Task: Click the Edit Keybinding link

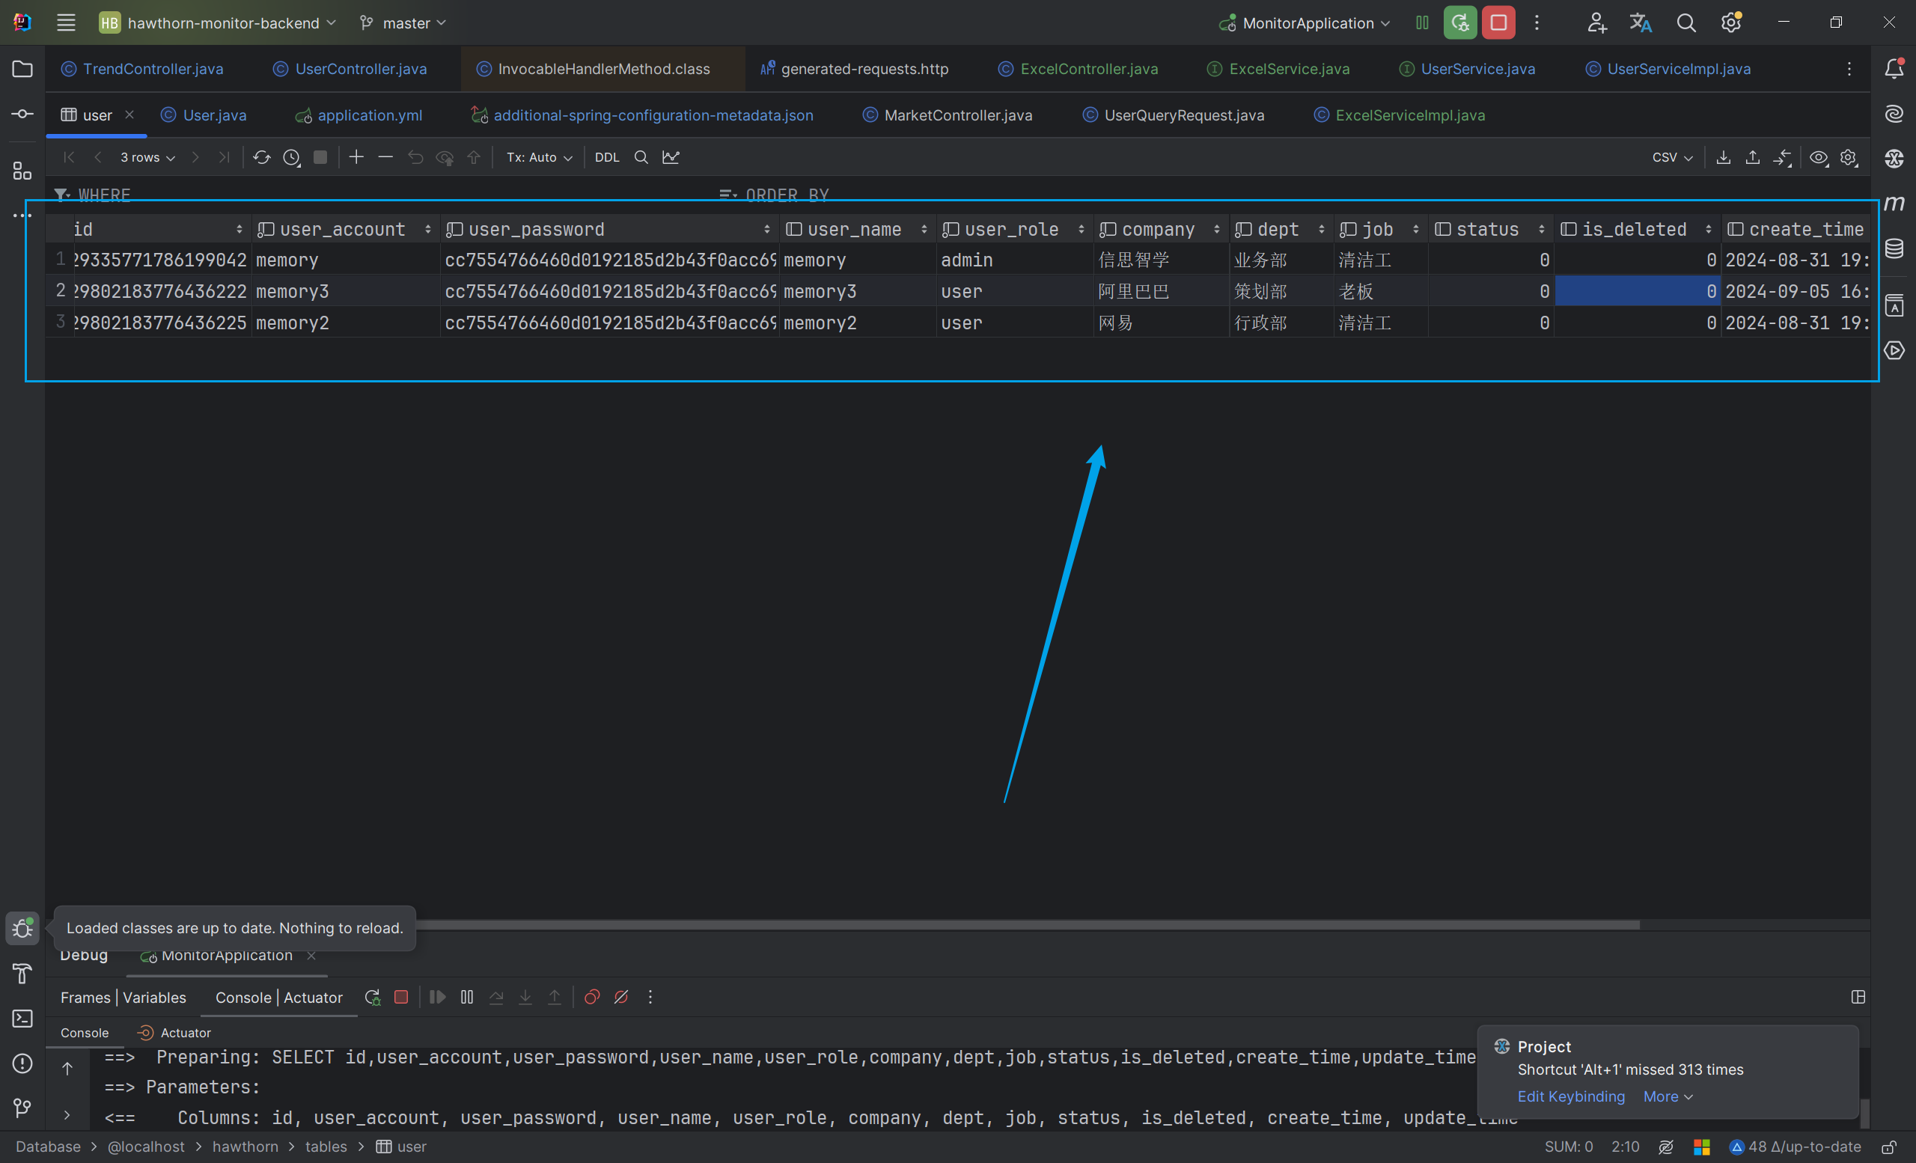Action: coord(1571,1097)
